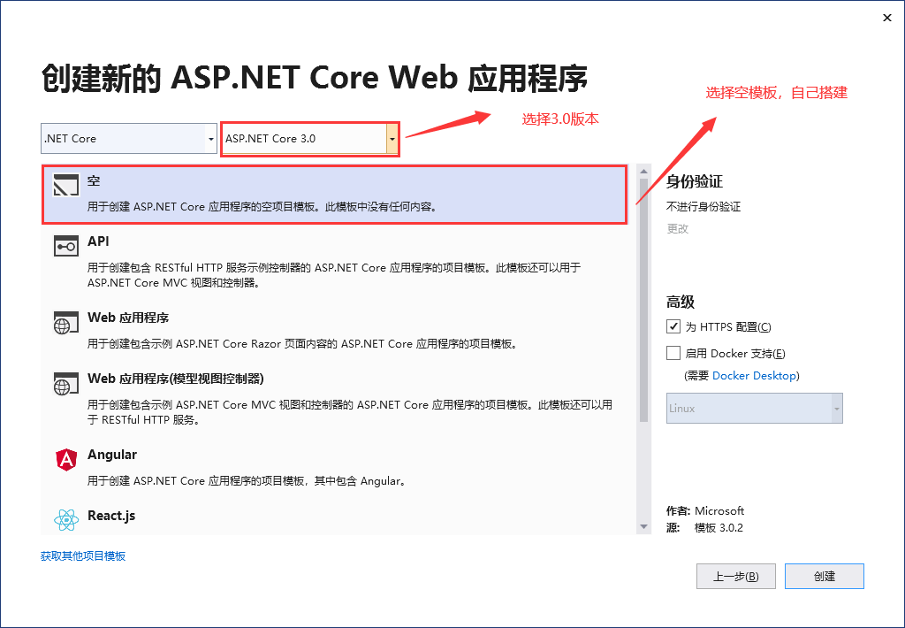Close the dialog with the X button
The height and width of the screenshot is (628, 905).
(887, 18)
